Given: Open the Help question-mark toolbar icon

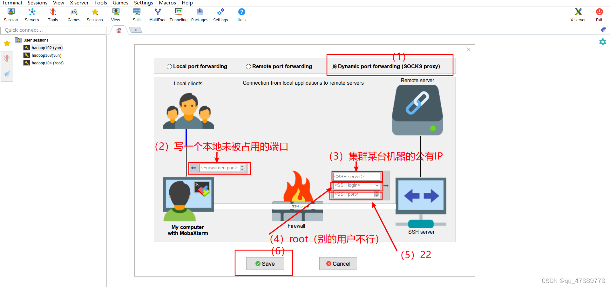Looking at the screenshot, I should pyautogui.click(x=241, y=15).
